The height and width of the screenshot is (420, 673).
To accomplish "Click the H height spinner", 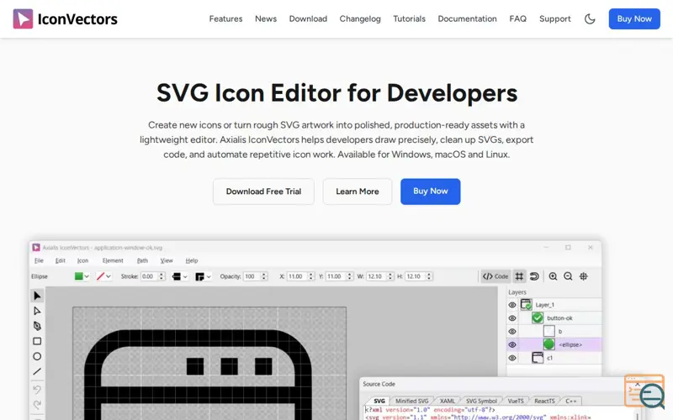I will (x=429, y=276).
